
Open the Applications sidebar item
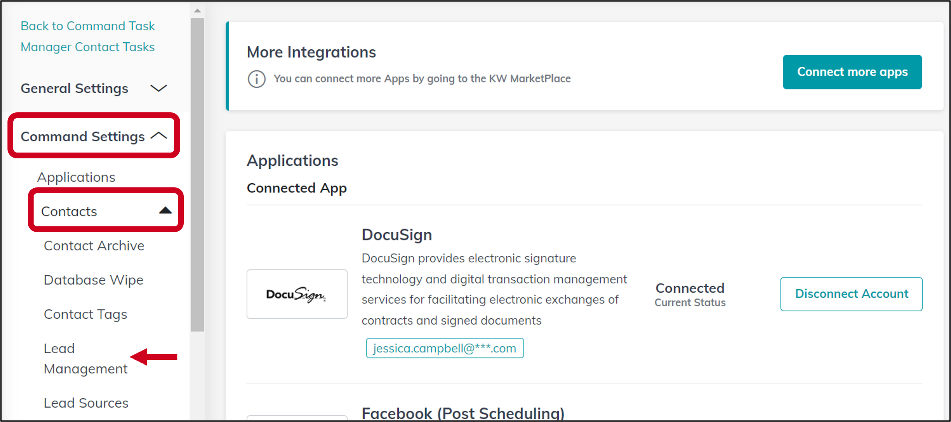tap(76, 177)
